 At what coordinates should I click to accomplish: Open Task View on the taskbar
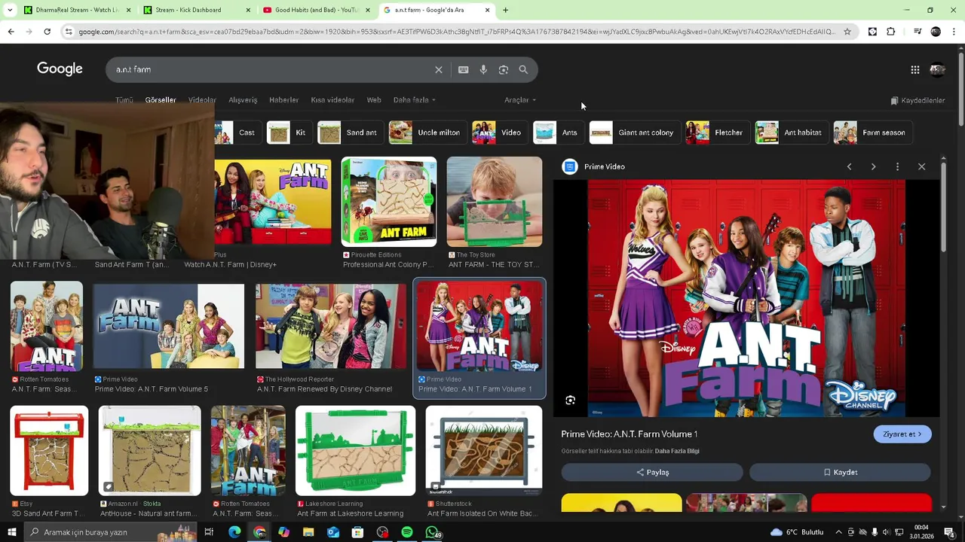tap(209, 532)
